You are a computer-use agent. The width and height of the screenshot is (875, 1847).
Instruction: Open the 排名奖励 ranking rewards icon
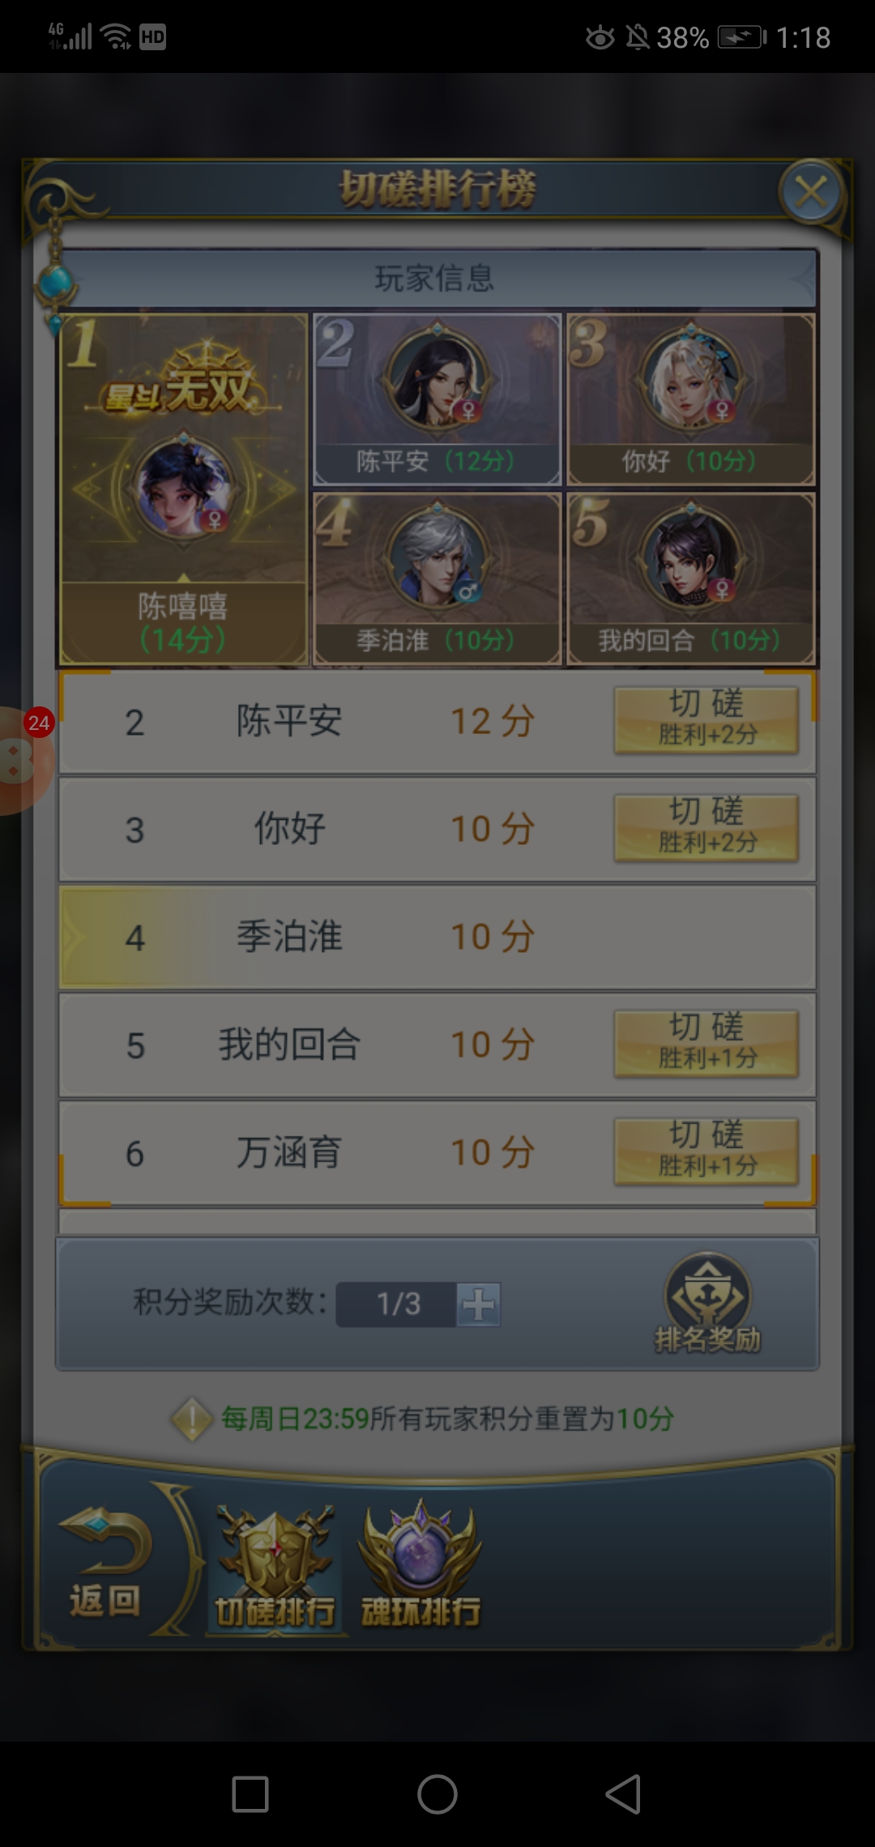click(x=707, y=1303)
